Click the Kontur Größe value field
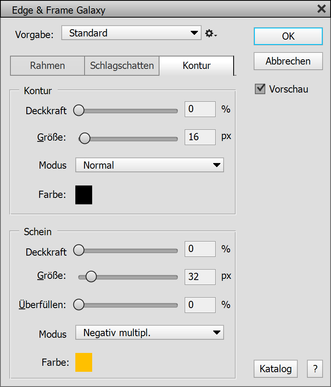Screen dimensions: 331x387 pyautogui.click(x=200, y=137)
